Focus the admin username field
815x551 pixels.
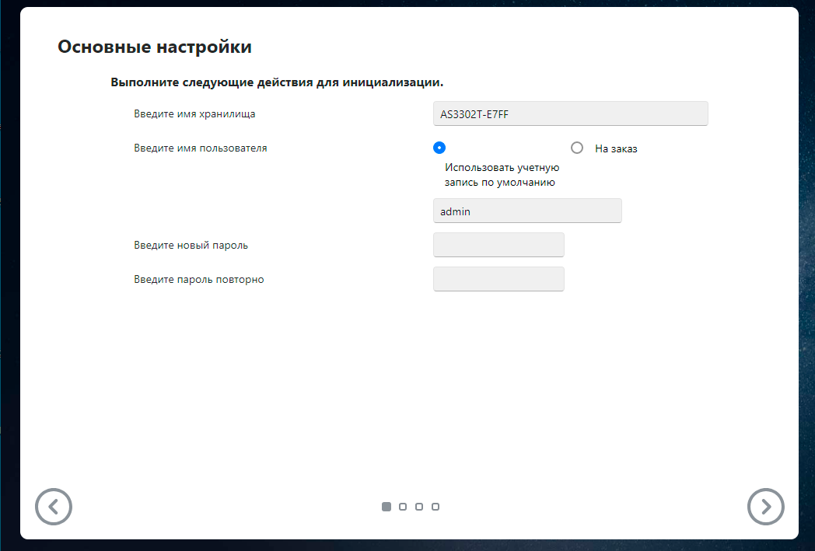point(527,211)
